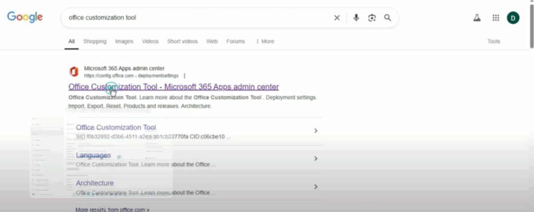The height and width of the screenshot is (212, 534).
Task: Click snippet text 'Deployment settings'
Action: 291,97
